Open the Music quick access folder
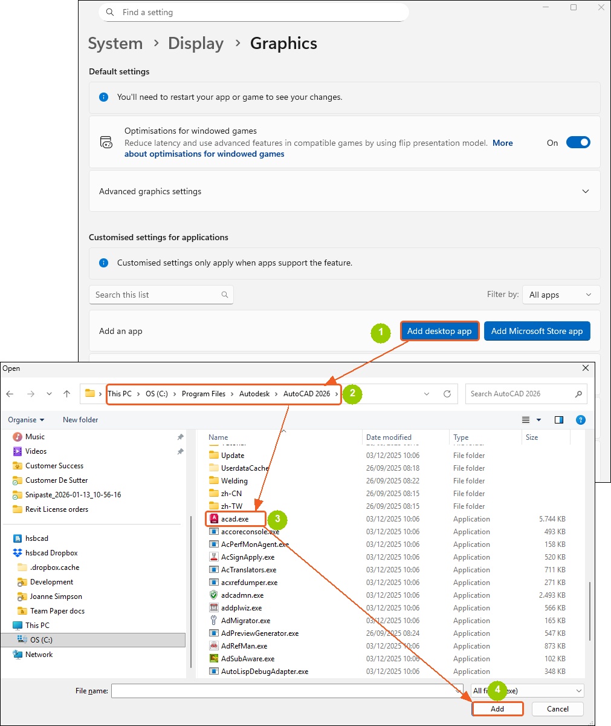This screenshot has width=611, height=726. 34,437
